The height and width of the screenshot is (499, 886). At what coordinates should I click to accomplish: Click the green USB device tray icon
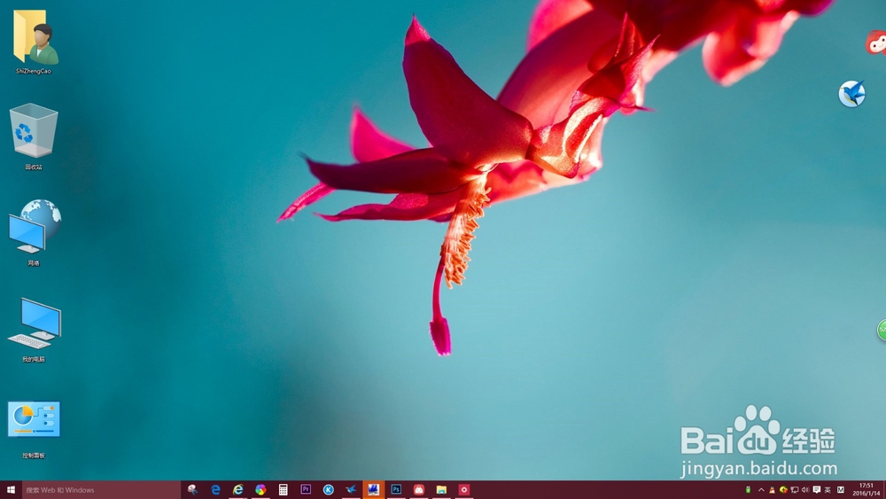pos(748,490)
